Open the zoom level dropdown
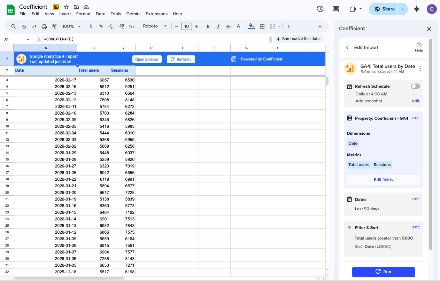The width and height of the screenshot is (440, 281). pos(71,26)
